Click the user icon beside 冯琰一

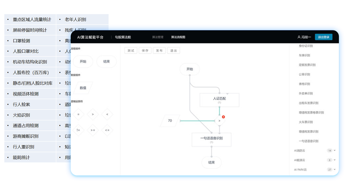pos(299,37)
